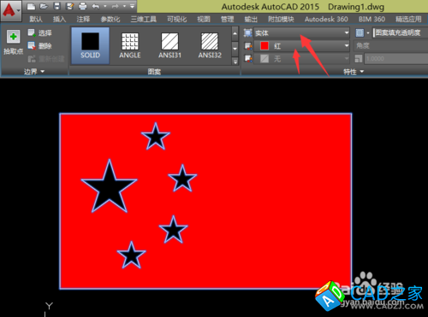Viewport: 428px width, 317px height.
Task: Open the hatch color dropdown showing 红
Action: coord(301,45)
